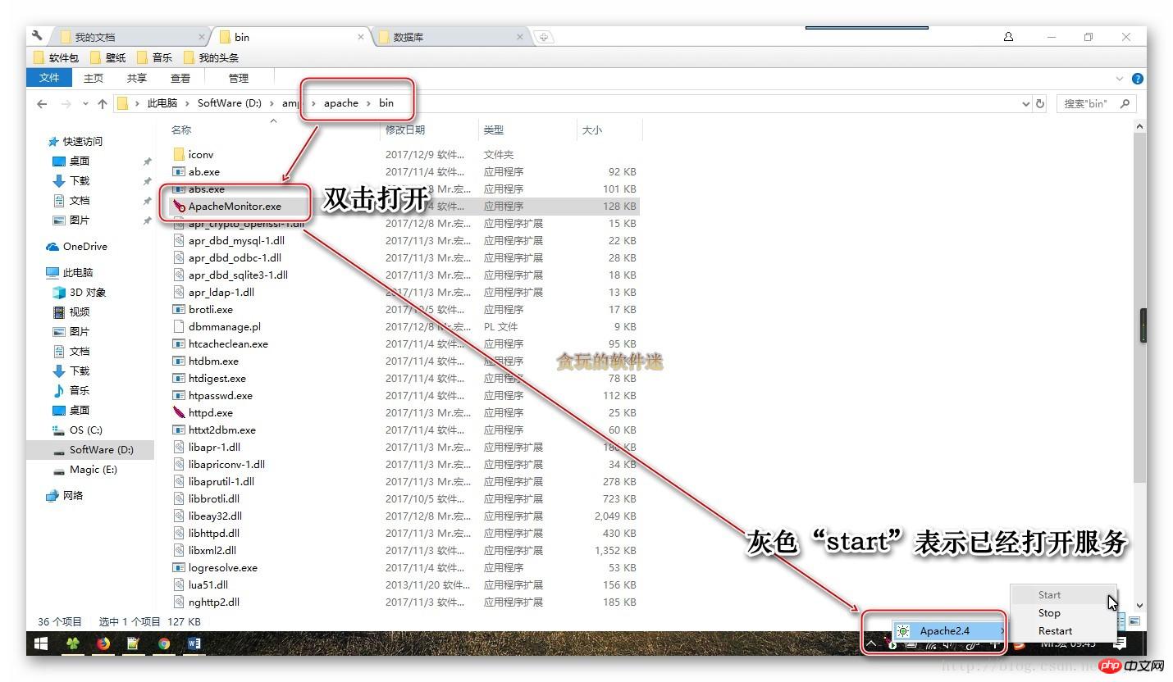Open Word from the taskbar
The height and width of the screenshot is (682, 1173).
point(194,643)
